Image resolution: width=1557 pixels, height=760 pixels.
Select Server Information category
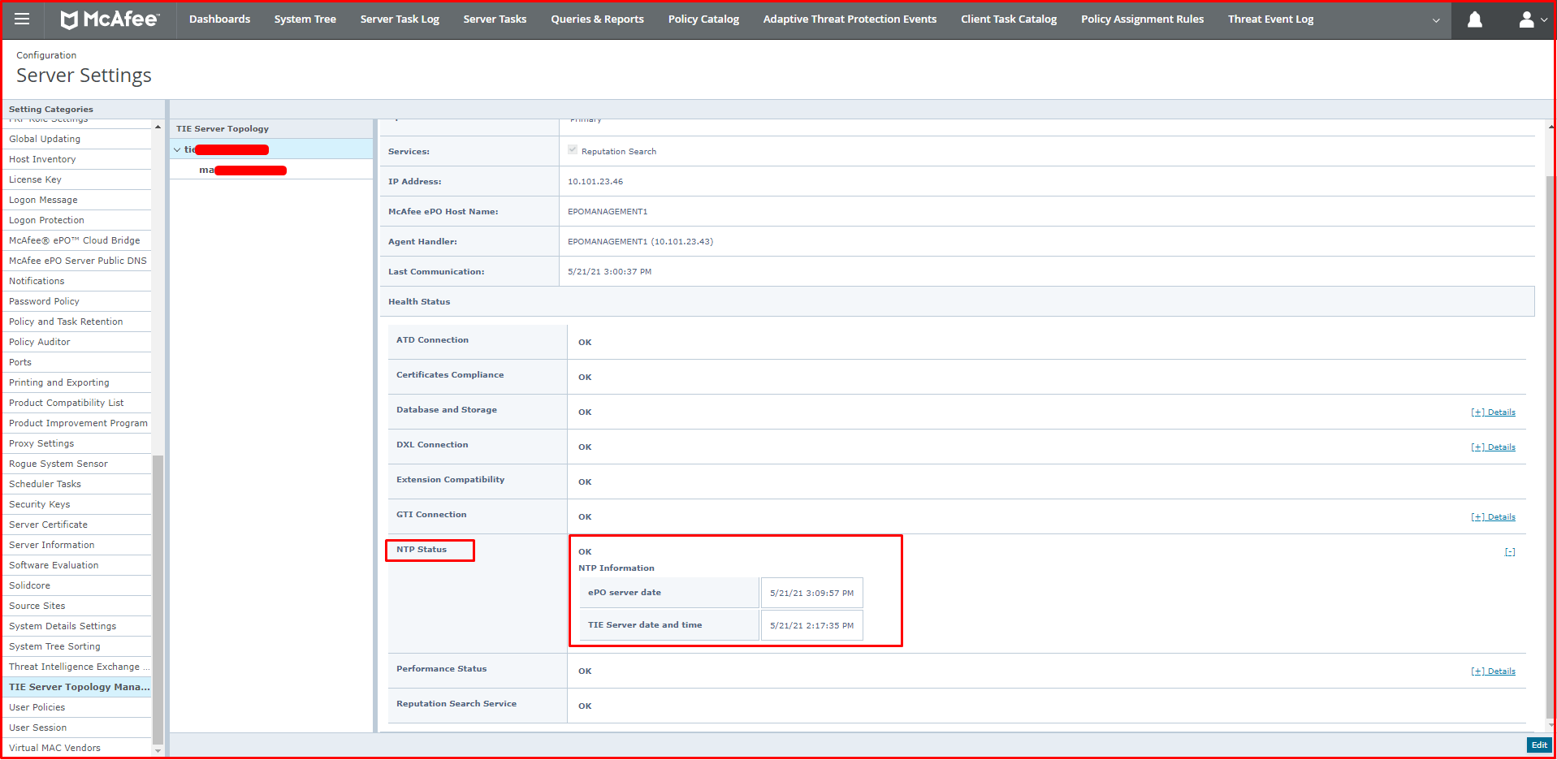76,545
